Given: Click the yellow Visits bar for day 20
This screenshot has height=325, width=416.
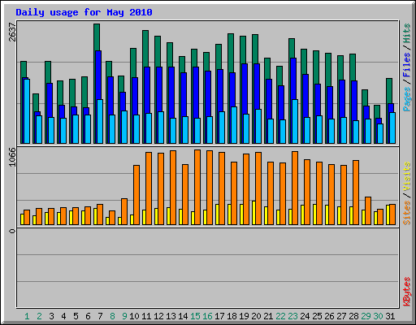Looking at the screenshot, I should click(x=253, y=213).
